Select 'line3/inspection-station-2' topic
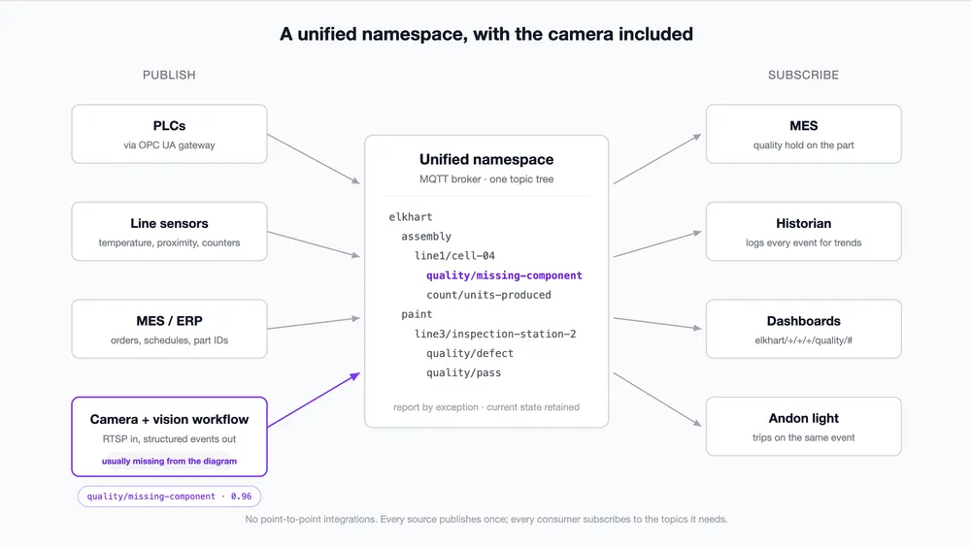 click(x=495, y=334)
